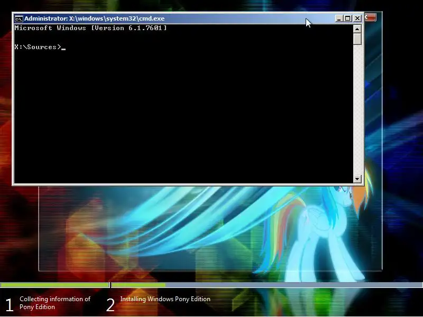
Task: Click the completed step 1 progress bar
Action: coord(55,285)
